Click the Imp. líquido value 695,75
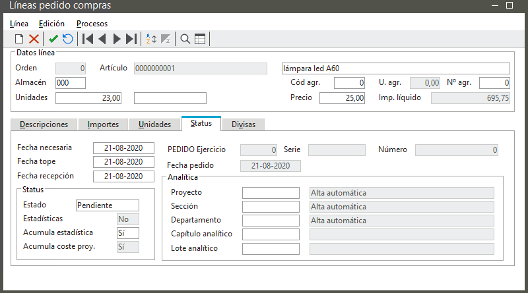Viewport: 528px width, 293px height. point(471,98)
